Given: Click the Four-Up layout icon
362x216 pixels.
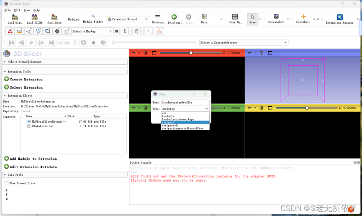Looking at the screenshot, I should (x=235, y=19).
